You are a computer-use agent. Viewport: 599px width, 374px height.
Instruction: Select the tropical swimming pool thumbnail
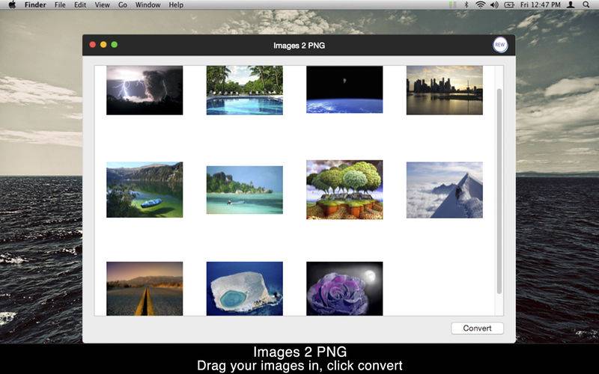point(245,91)
